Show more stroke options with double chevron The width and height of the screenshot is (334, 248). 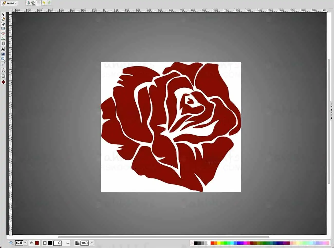pos(68,243)
